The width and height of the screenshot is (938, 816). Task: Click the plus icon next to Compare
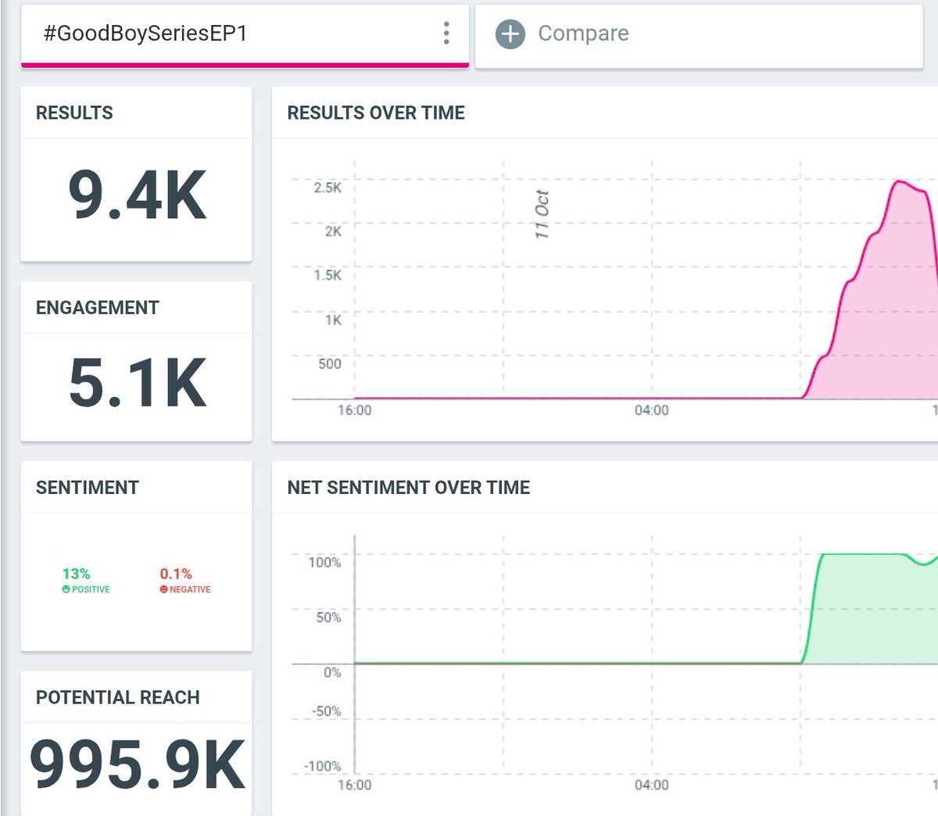(x=510, y=34)
